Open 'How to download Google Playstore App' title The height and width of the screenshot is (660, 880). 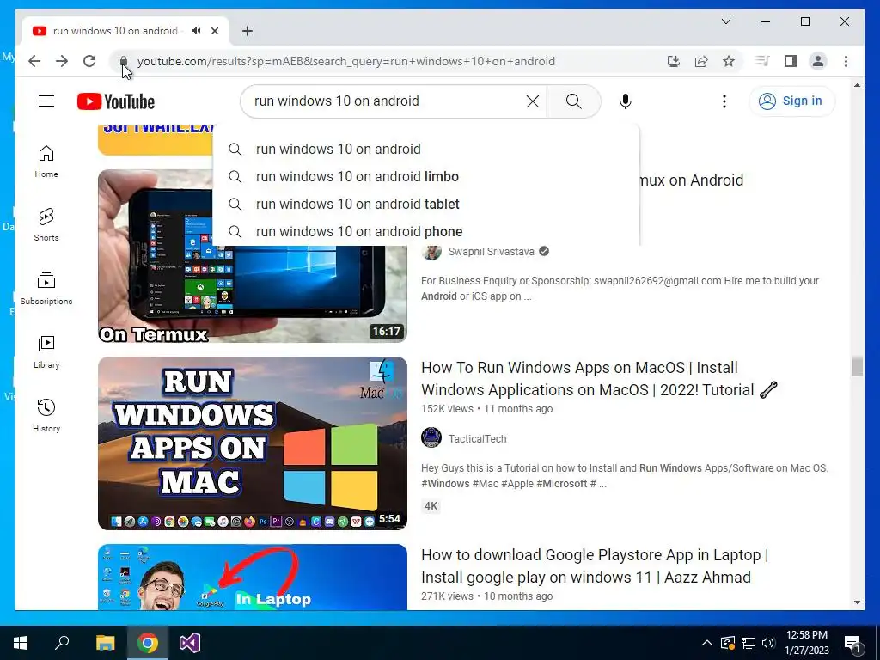[595, 565]
